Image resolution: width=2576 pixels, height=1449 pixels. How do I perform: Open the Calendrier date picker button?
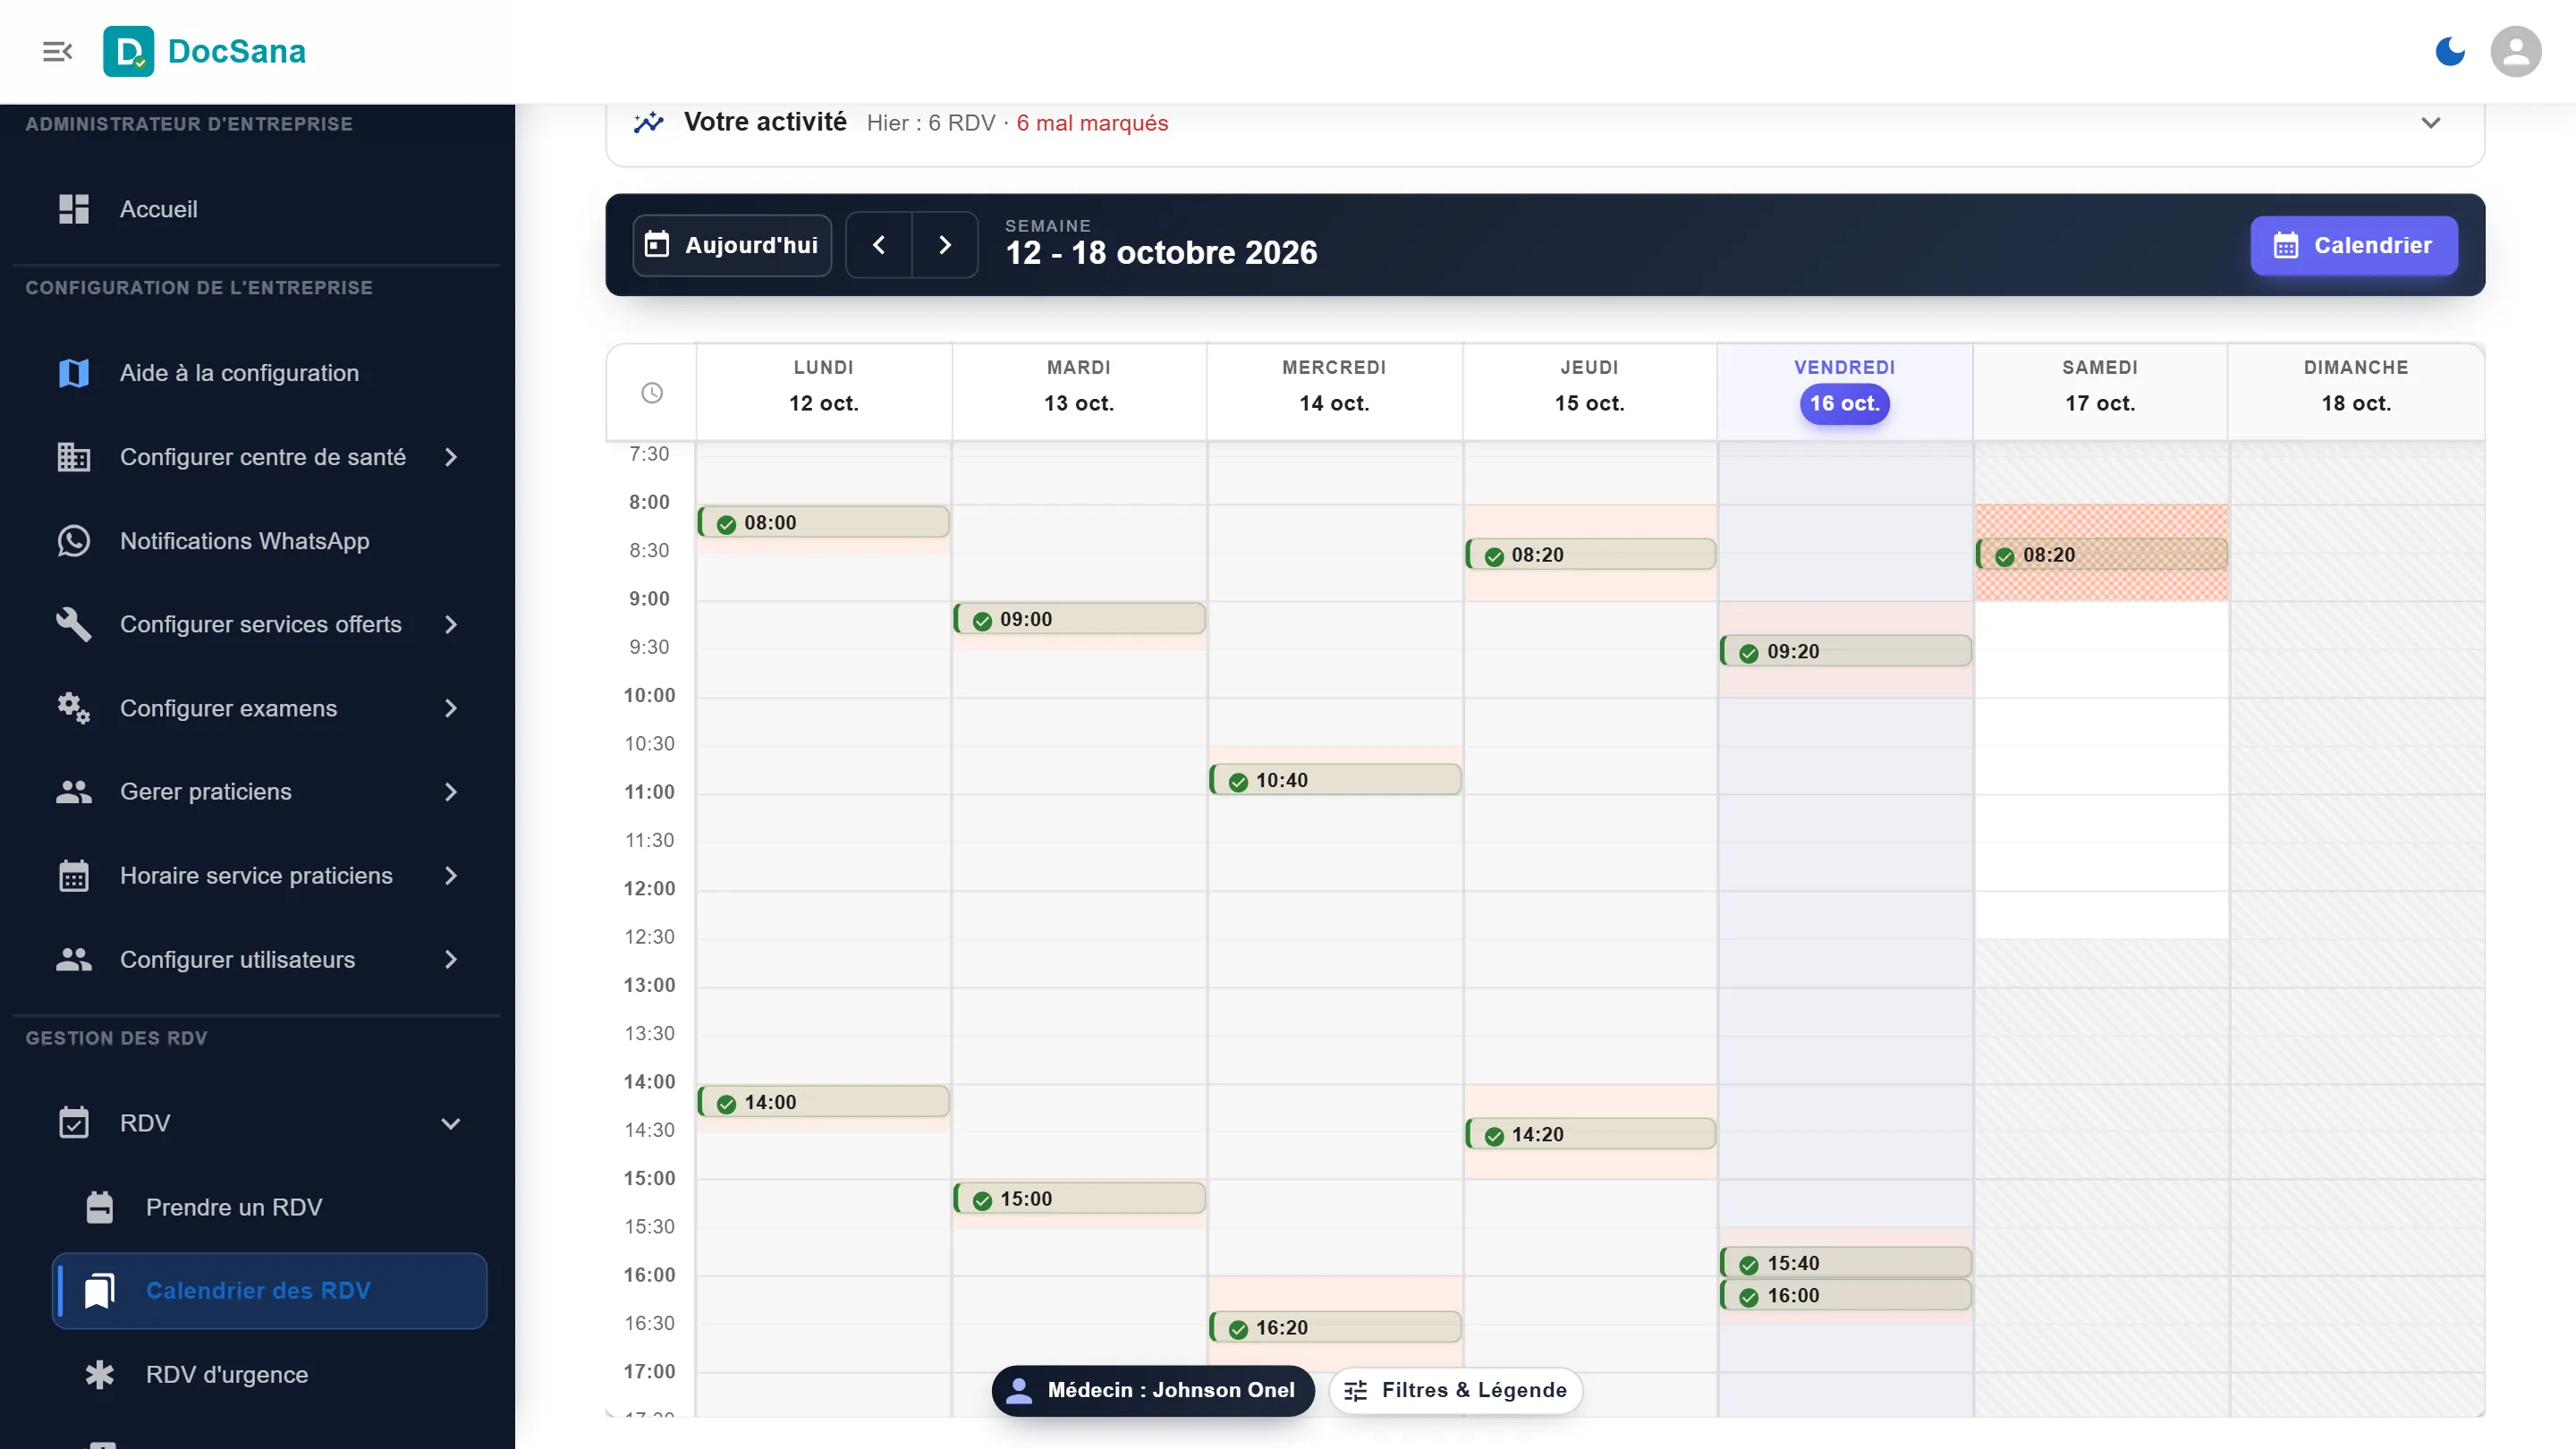[2354, 245]
